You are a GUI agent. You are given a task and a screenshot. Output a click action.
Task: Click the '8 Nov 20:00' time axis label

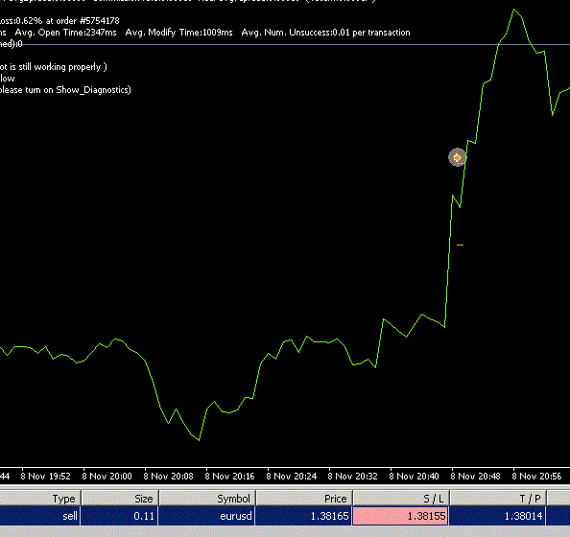107,476
